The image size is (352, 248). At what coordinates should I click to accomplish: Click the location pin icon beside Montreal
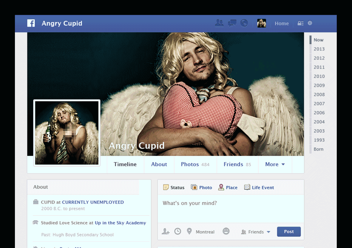[189, 232]
